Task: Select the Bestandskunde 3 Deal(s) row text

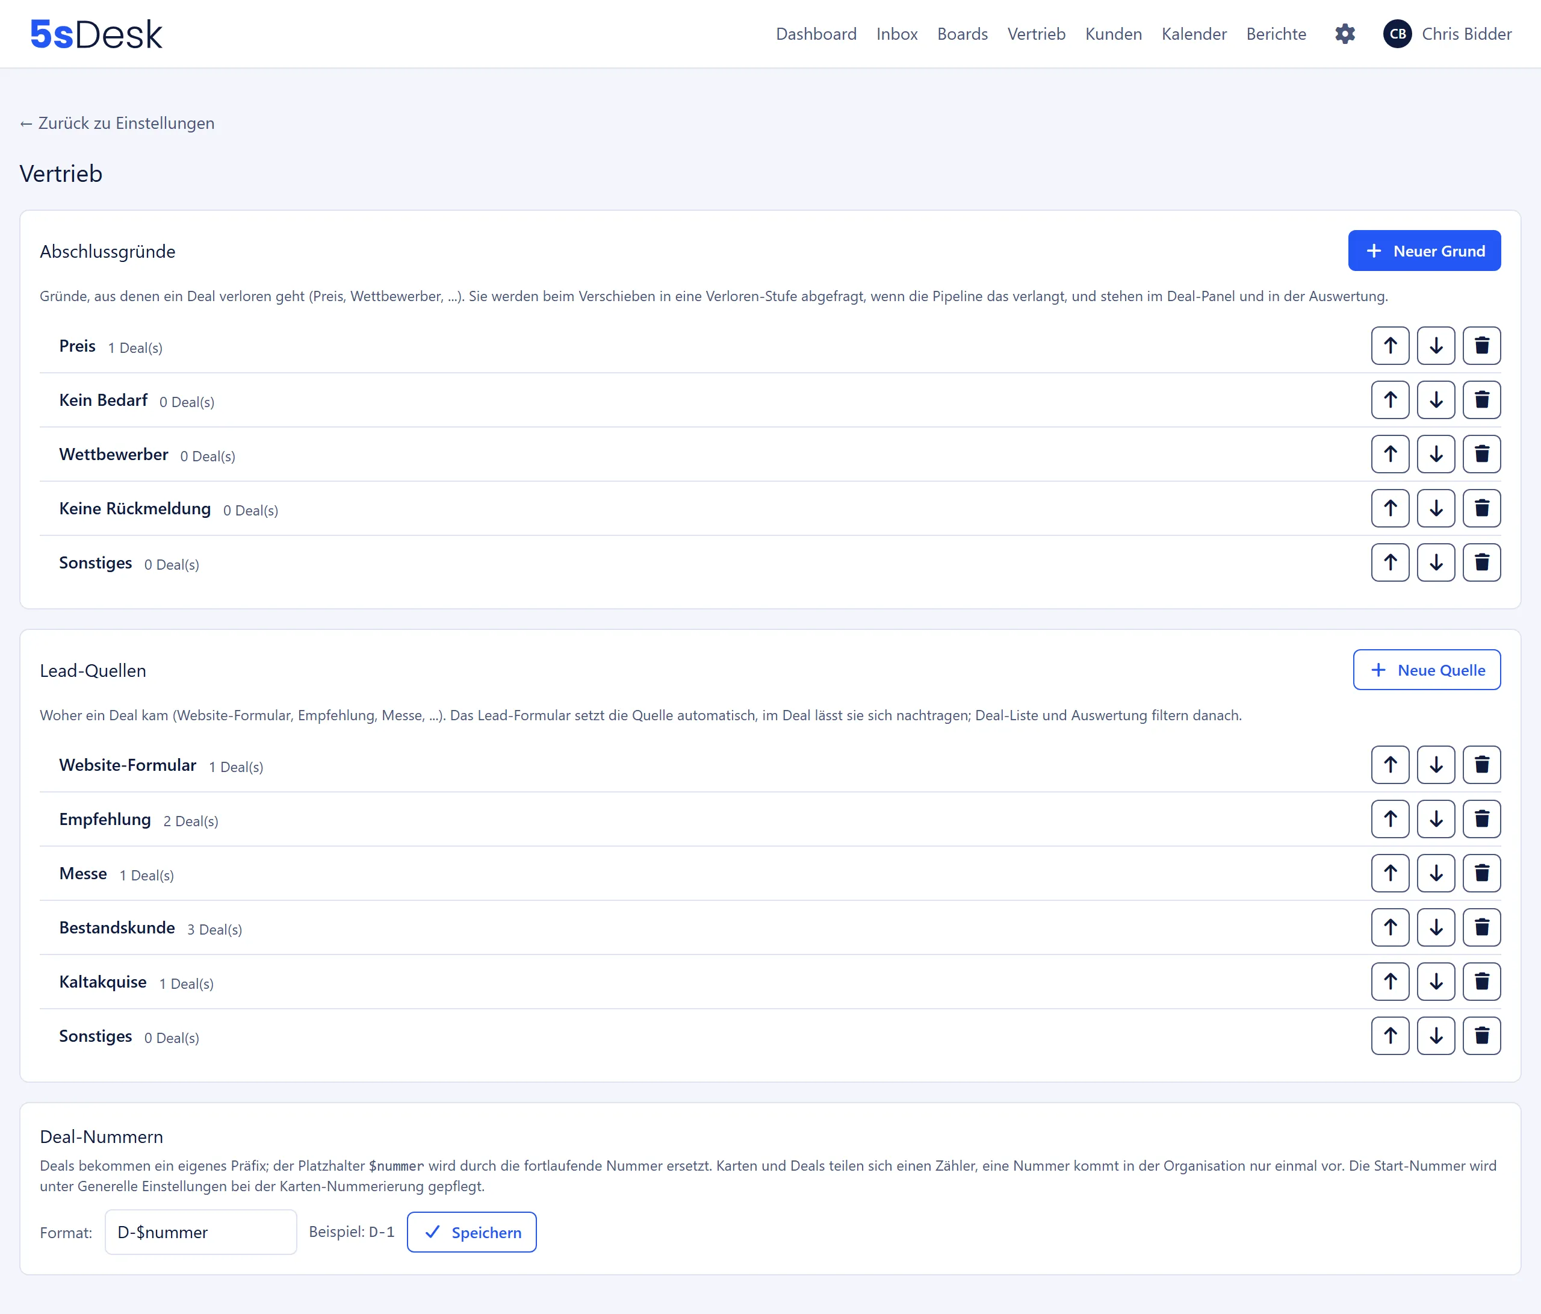Action: [x=151, y=929]
